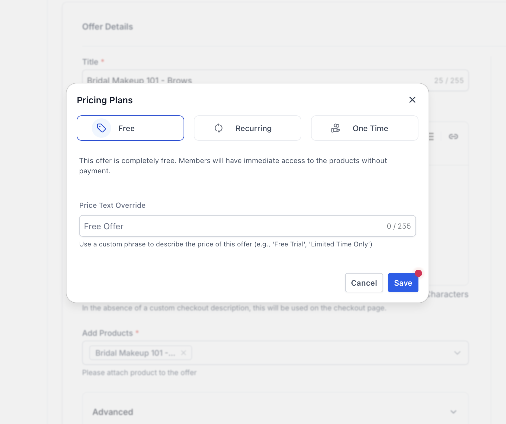506x424 pixels.
Task: Click the red notification dot on Save
Action: 418,273
